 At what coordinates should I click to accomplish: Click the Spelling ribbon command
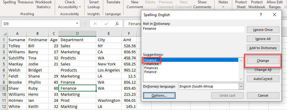(9, 2)
